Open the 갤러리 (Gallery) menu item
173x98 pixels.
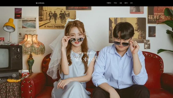tap(126, 3)
